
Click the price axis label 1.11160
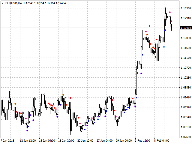click(x=186, y=58)
